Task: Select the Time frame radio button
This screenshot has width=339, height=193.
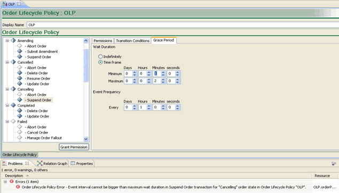Action: point(100,62)
